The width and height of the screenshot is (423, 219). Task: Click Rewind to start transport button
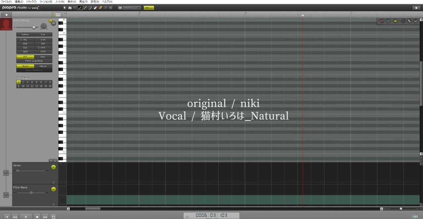click(6, 217)
